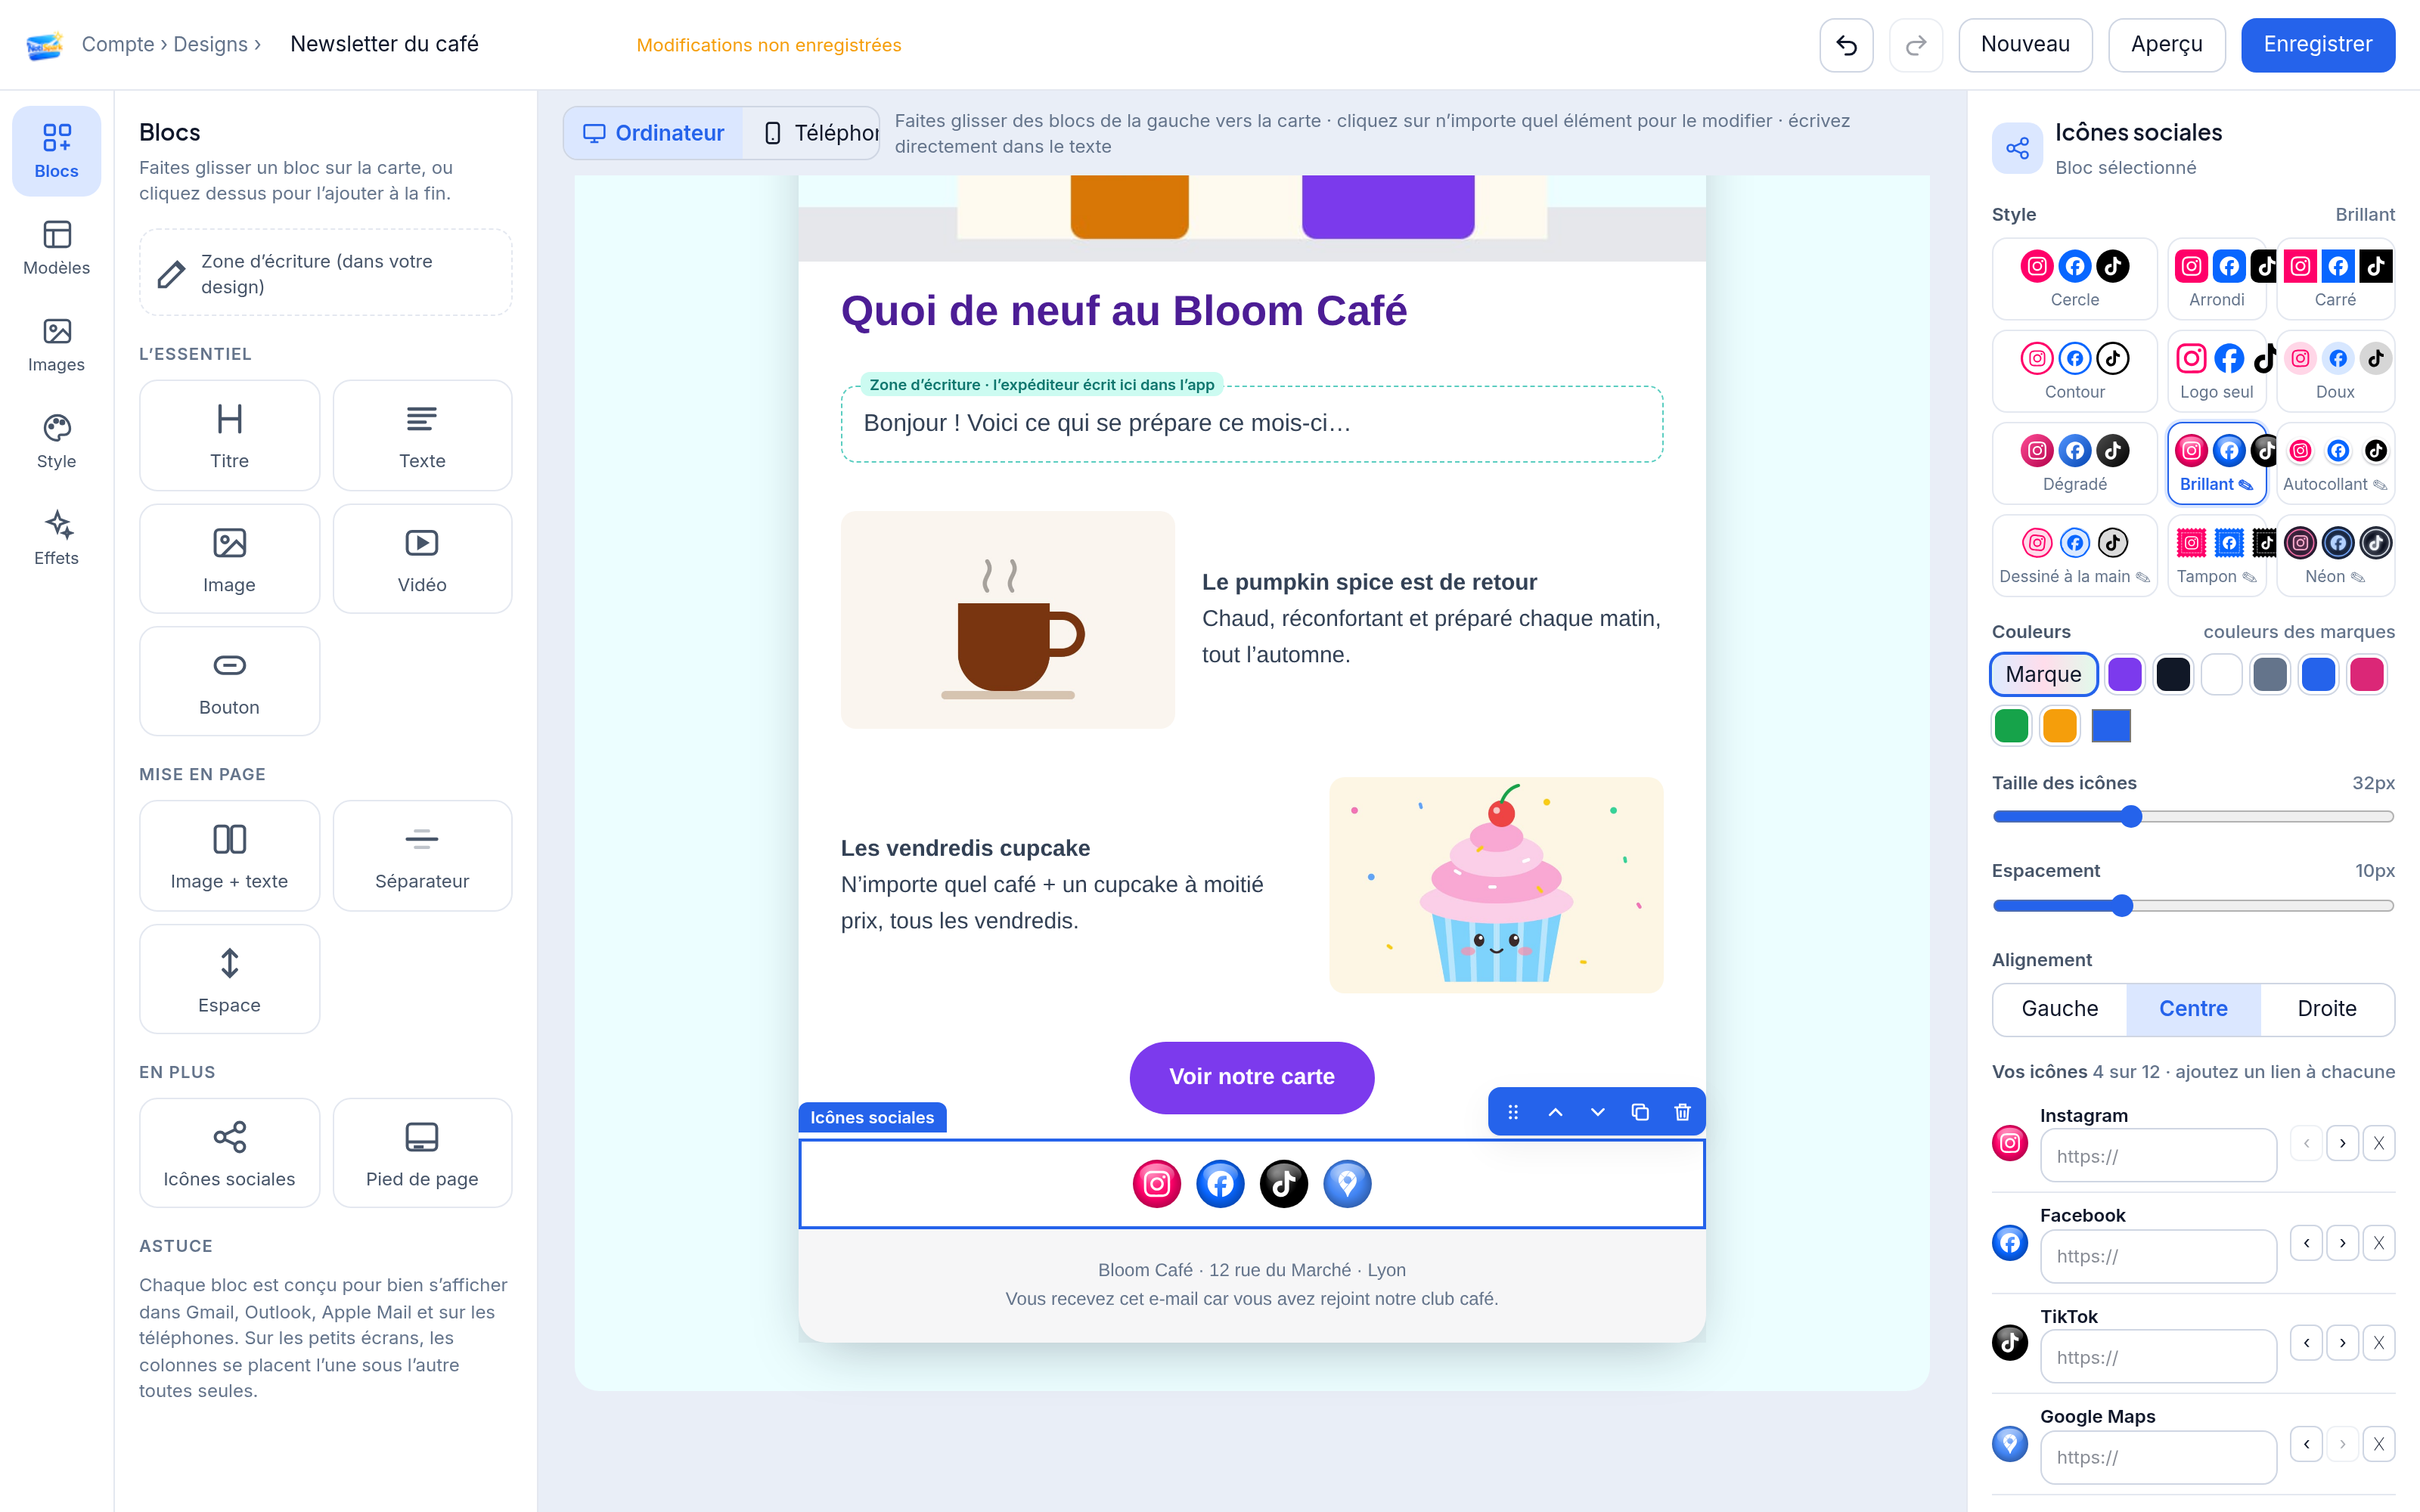The width and height of the screenshot is (2420, 1512).
Task: Open the Modèles sidebar panel
Action: coord(57,248)
